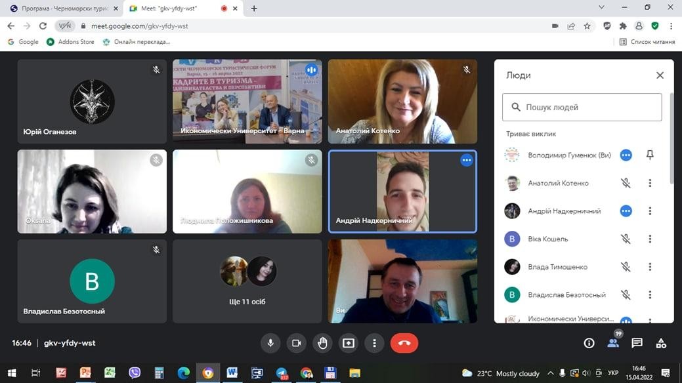The image size is (682, 383).
Task: Open the Windows Start menu
Action: coord(12,373)
